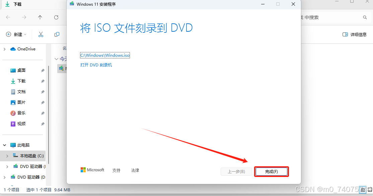Click the downloaded file icon in Explorer list
Image resolution: width=373 pixels, height=196 pixels.
click(61, 68)
